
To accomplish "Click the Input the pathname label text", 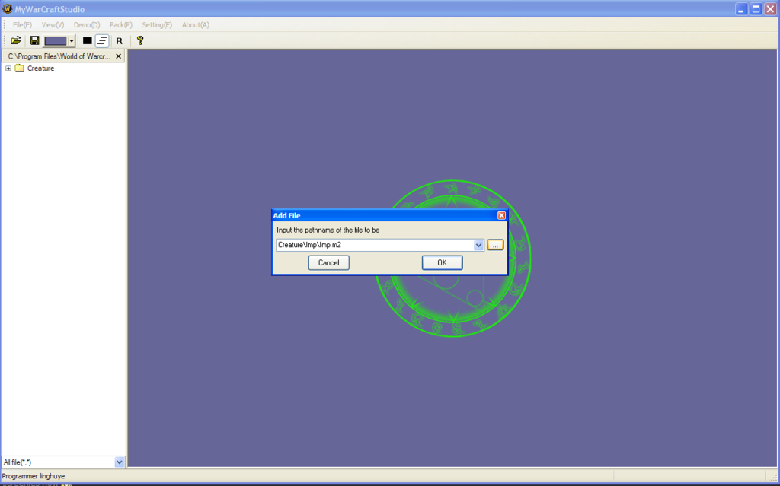I will tap(328, 230).
